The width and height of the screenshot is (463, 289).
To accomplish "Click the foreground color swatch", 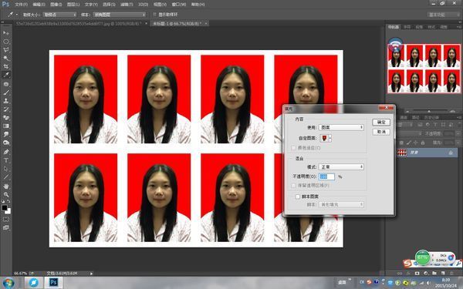I will click(5, 208).
